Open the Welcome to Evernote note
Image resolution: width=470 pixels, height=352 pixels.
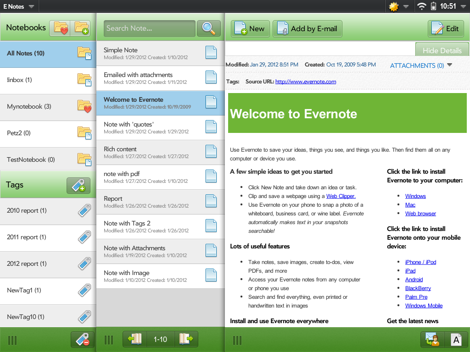160,103
